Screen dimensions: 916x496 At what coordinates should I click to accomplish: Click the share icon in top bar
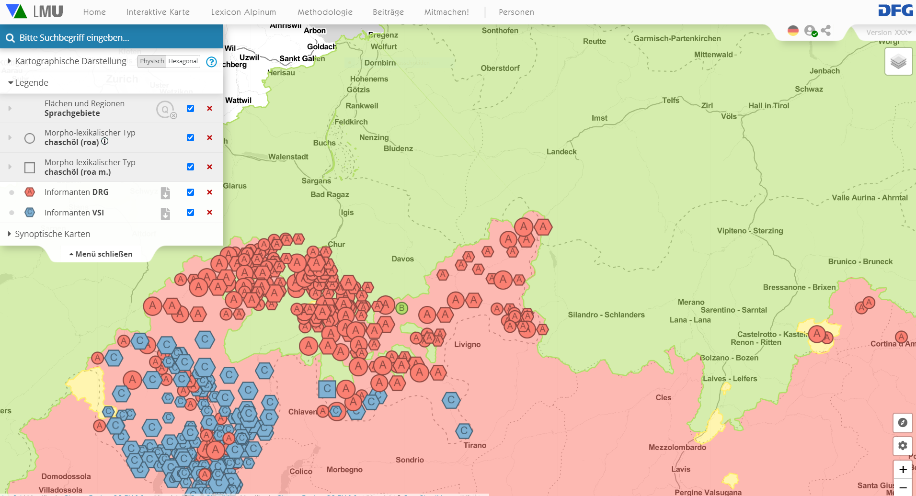point(825,31)
